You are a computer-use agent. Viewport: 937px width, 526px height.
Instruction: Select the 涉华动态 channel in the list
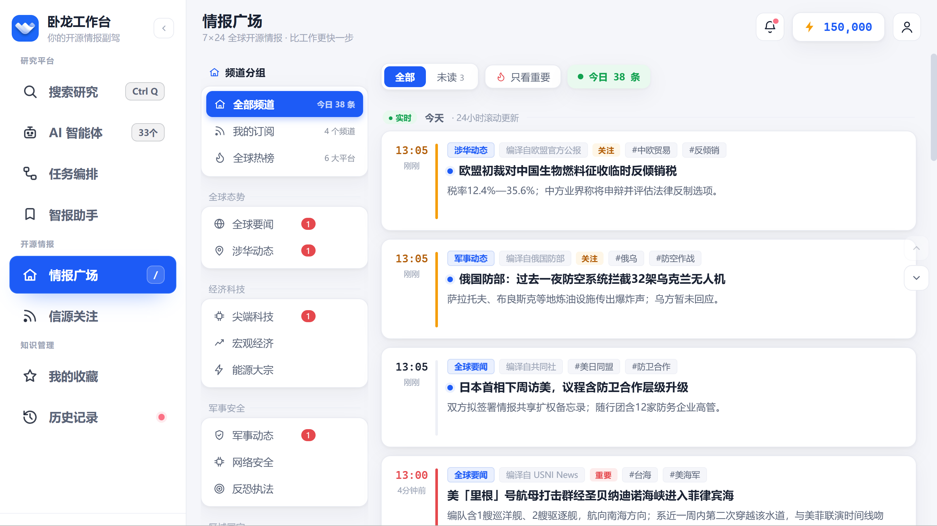tap(284, 250)
